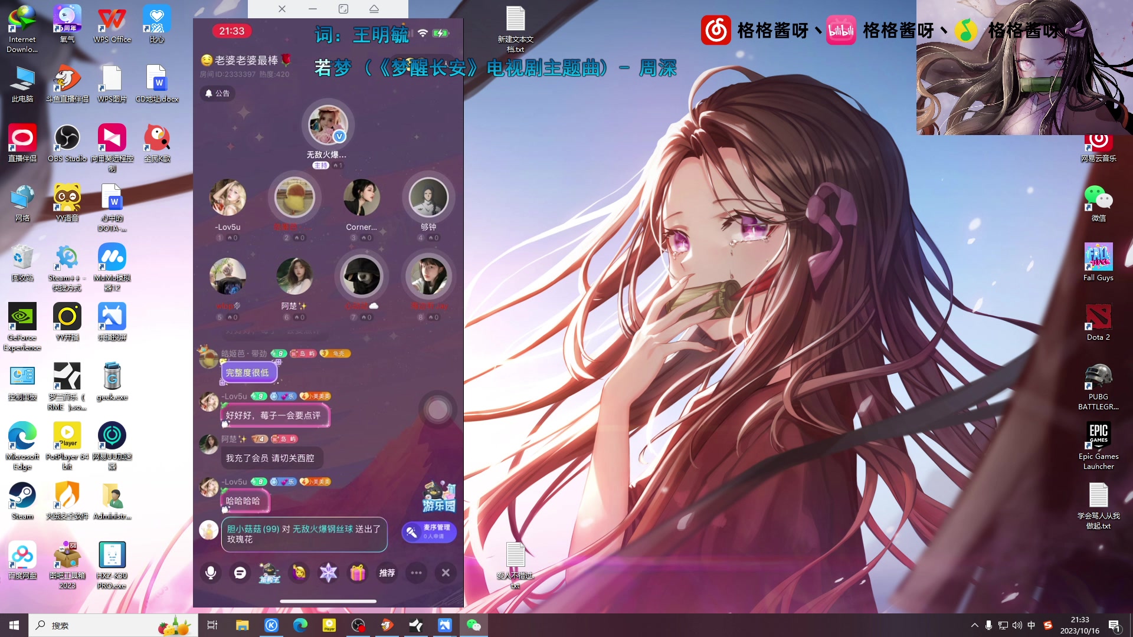Open gift message 胆小菇菇 (99) notification
Viewport: 1133px width, 637px height.
[304, 534]
